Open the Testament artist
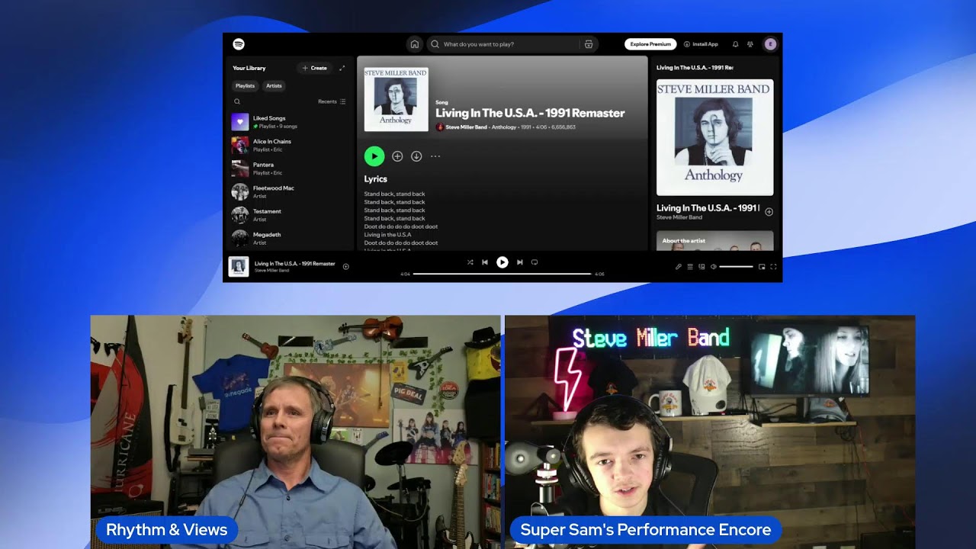976x549 pixels. click(290, 215)
